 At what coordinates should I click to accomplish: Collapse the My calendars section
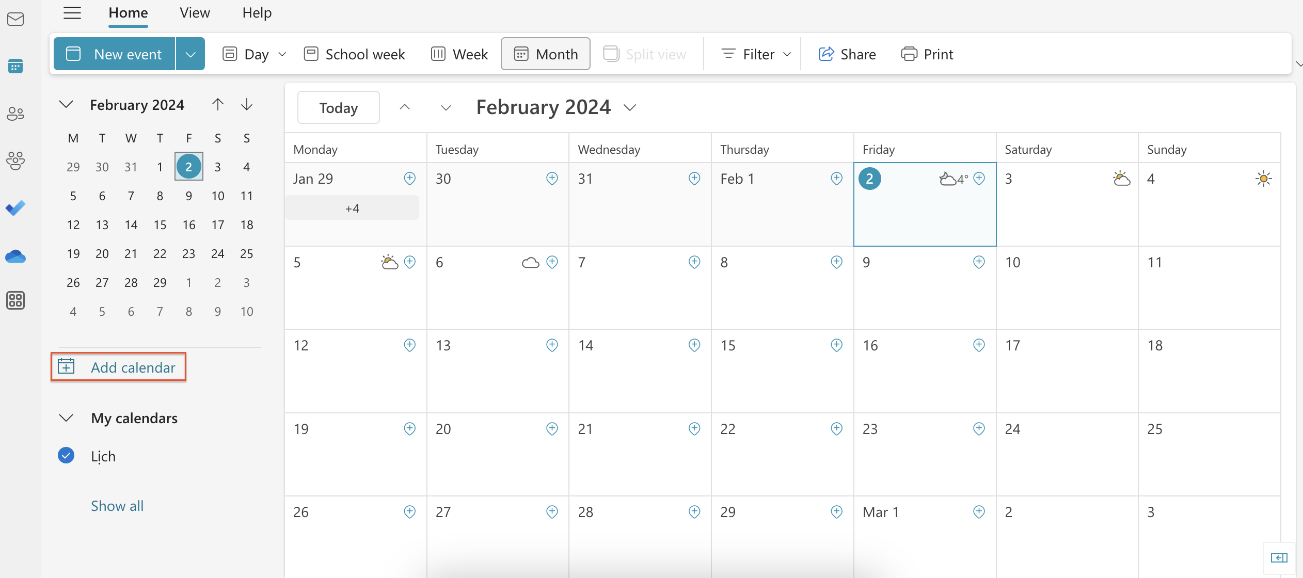coord(66,418)
